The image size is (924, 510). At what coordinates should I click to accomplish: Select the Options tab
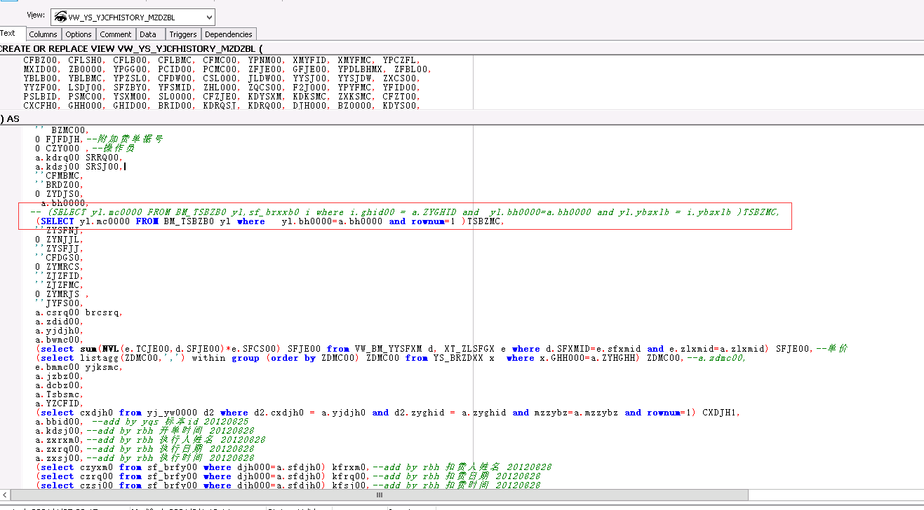[x=79, y=34]
